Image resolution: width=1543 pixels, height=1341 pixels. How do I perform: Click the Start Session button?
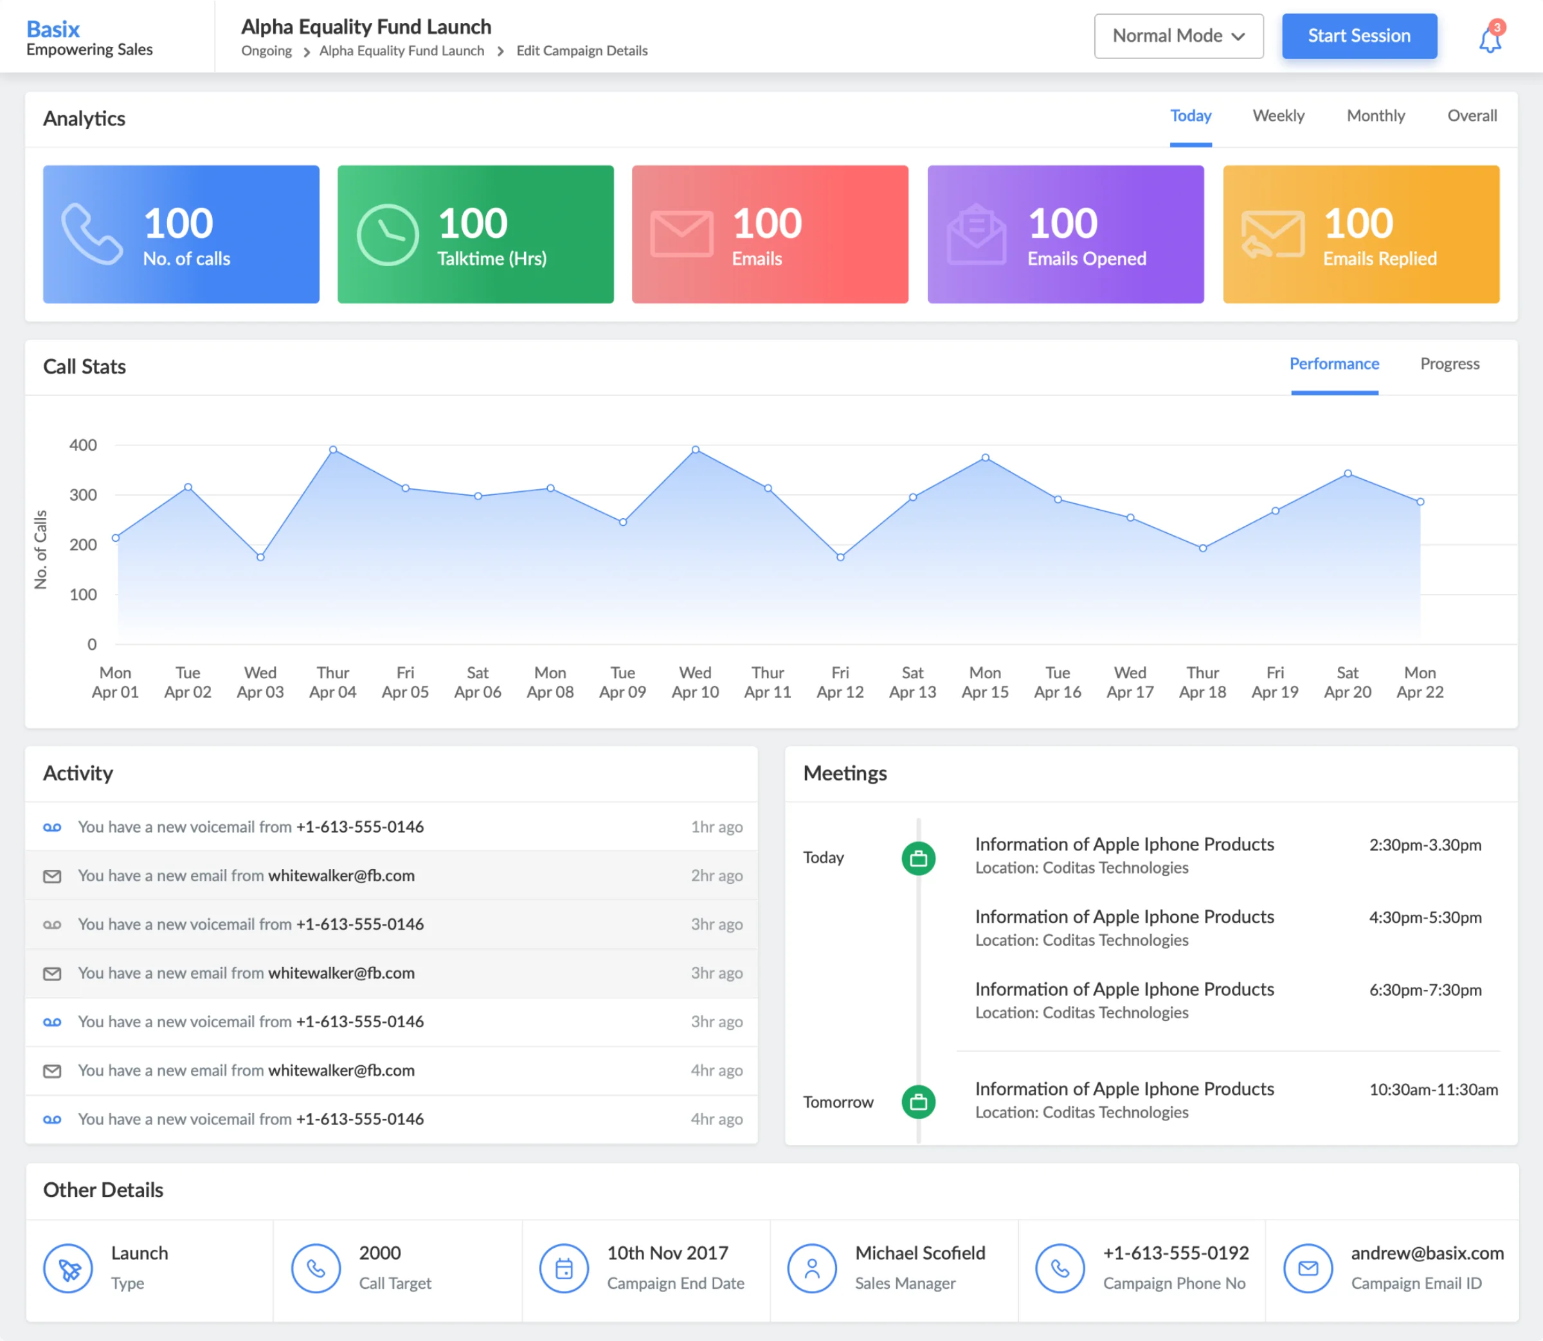click(x=1359, y=36)
